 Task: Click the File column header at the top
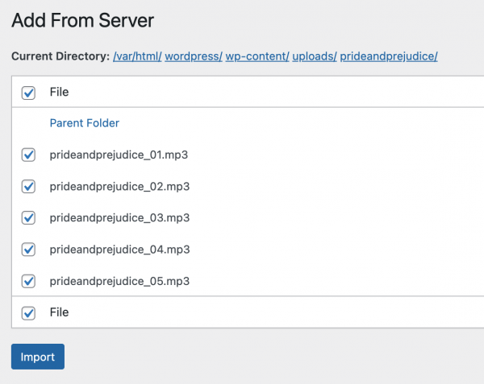pos(59,92)
